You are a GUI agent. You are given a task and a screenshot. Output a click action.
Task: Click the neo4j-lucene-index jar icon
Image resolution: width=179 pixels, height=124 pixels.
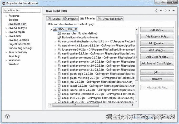tap(59, 90)
